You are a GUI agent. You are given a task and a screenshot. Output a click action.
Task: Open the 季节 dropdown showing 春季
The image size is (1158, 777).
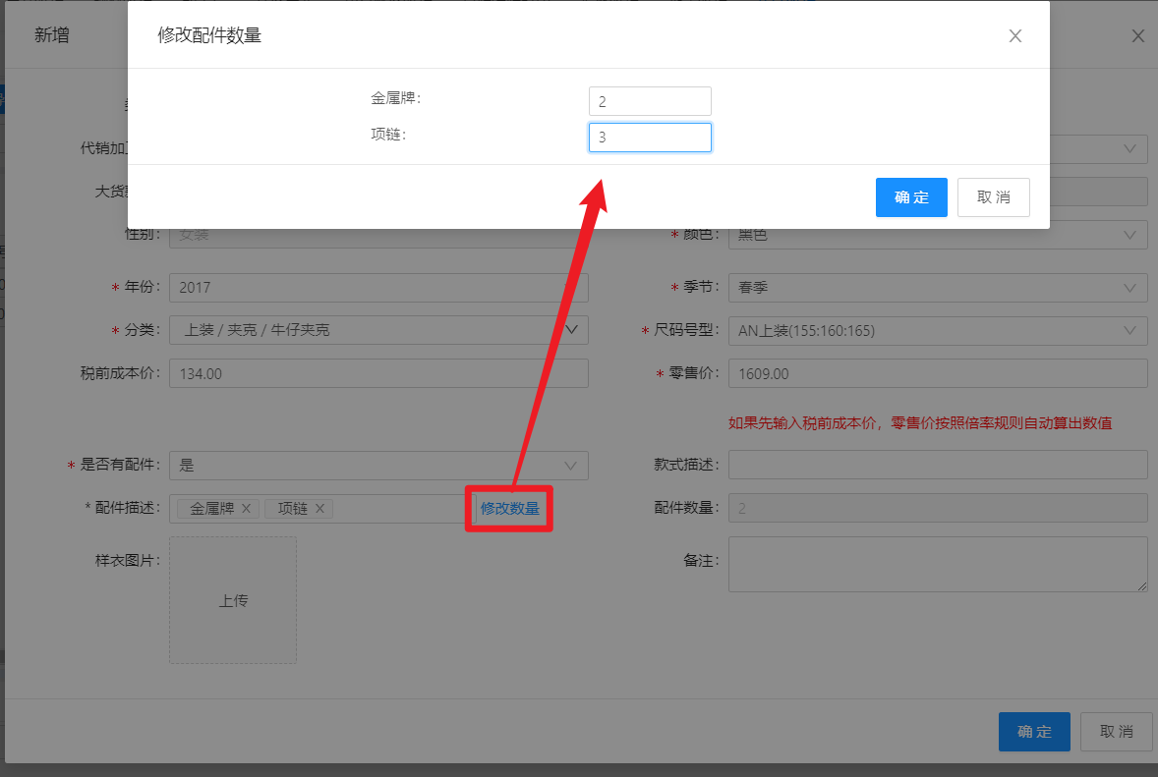click(x=937, y=288)
